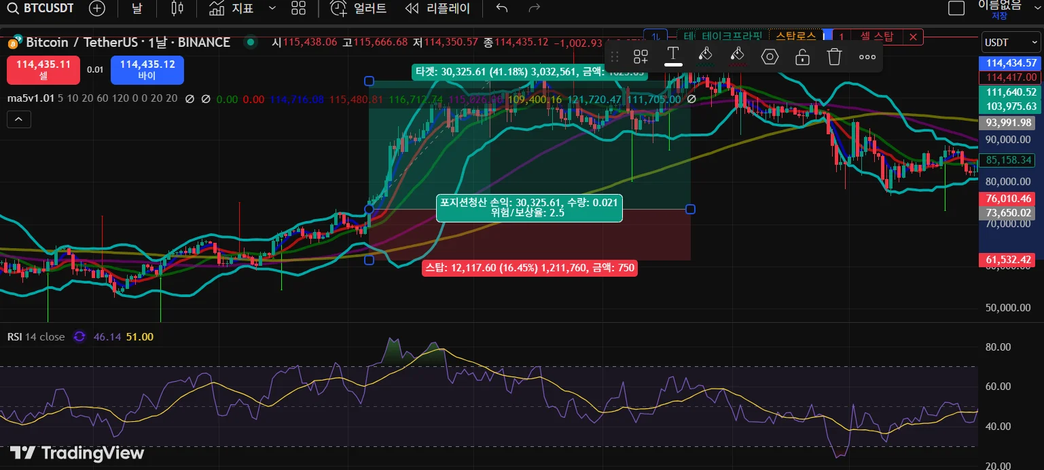Click the blue 바이 buy button
Screen dimensions: 1044x470
pos(147,70)
